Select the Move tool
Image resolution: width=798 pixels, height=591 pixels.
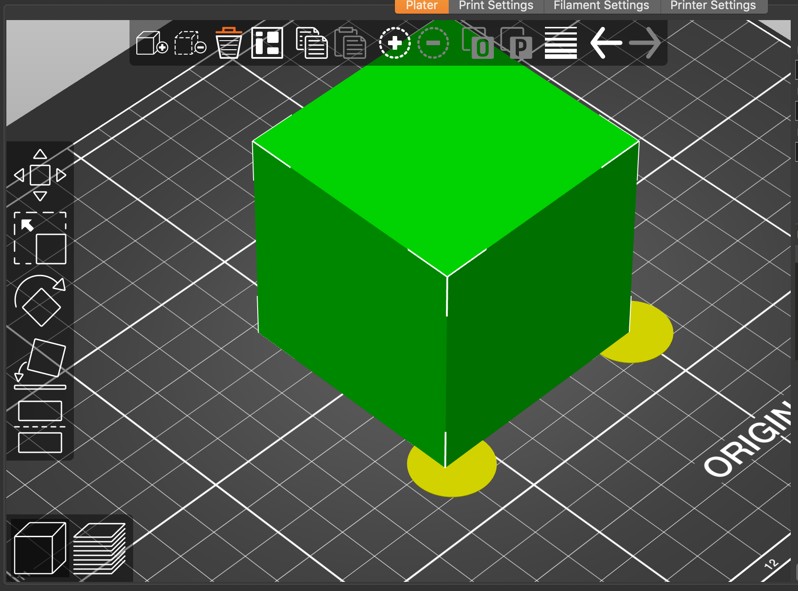tap(40, 176)
